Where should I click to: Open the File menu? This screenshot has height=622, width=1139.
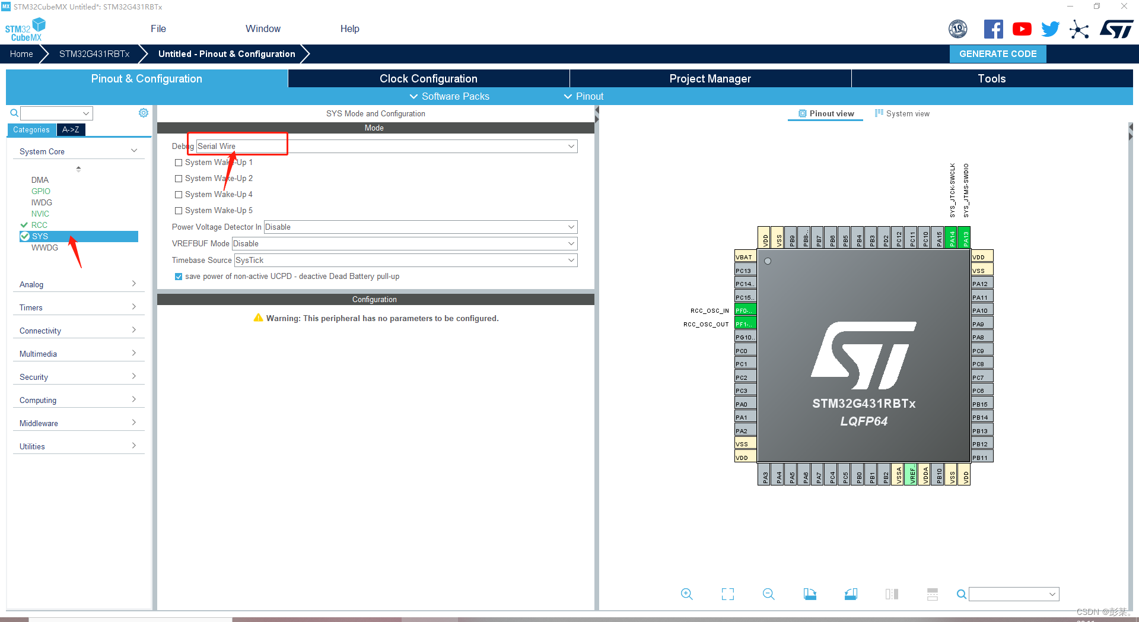158,28
